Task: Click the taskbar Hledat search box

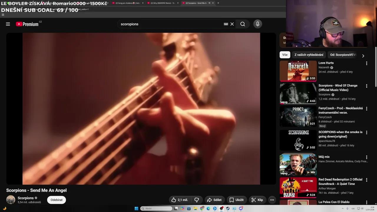Action: (x=156, y=208)
